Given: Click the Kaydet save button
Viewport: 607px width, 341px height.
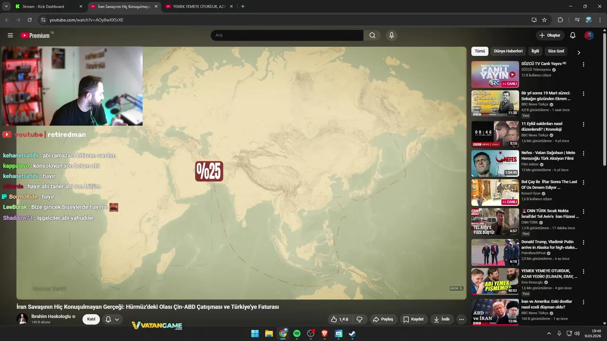Looking at the screenshot, I should pyautogui.click(x=413, y=319).
